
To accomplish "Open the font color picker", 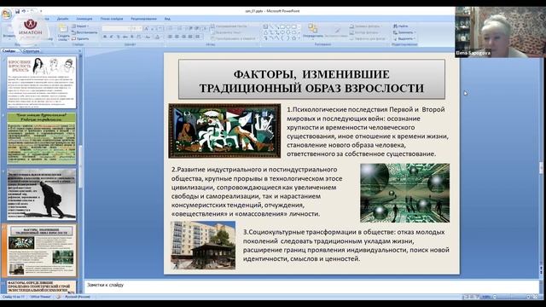I will [x=157, y=37].
